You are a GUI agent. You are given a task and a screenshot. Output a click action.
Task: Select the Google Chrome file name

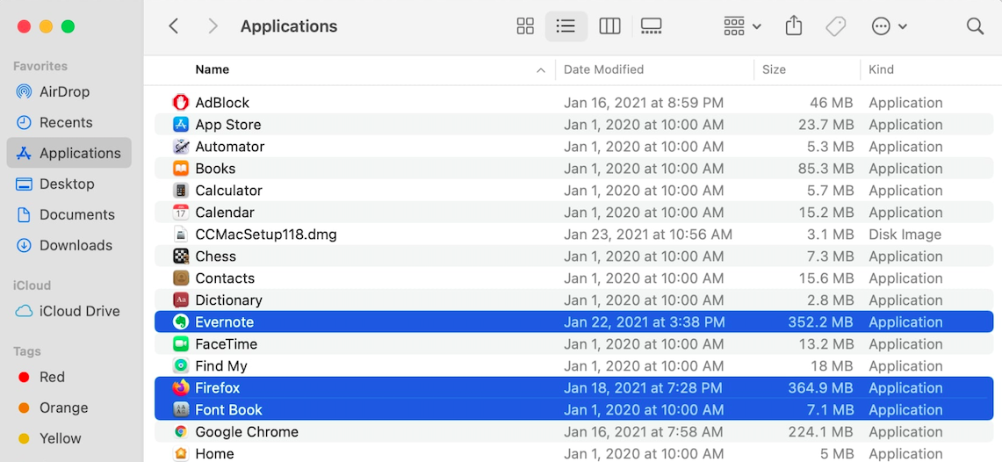pos(247,432)
